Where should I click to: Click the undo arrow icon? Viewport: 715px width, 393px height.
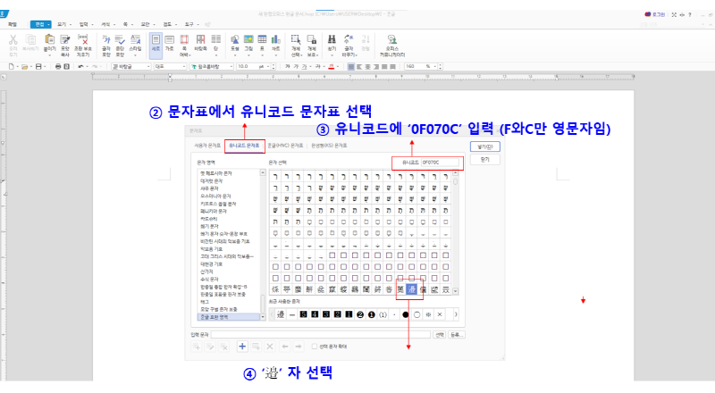tap(80, 67)
